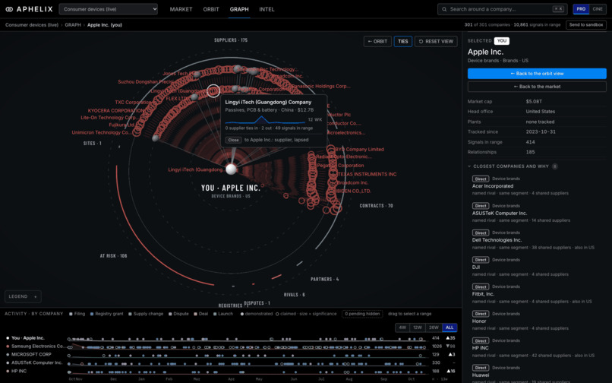Select the 12W time range

tap(418, 328)
